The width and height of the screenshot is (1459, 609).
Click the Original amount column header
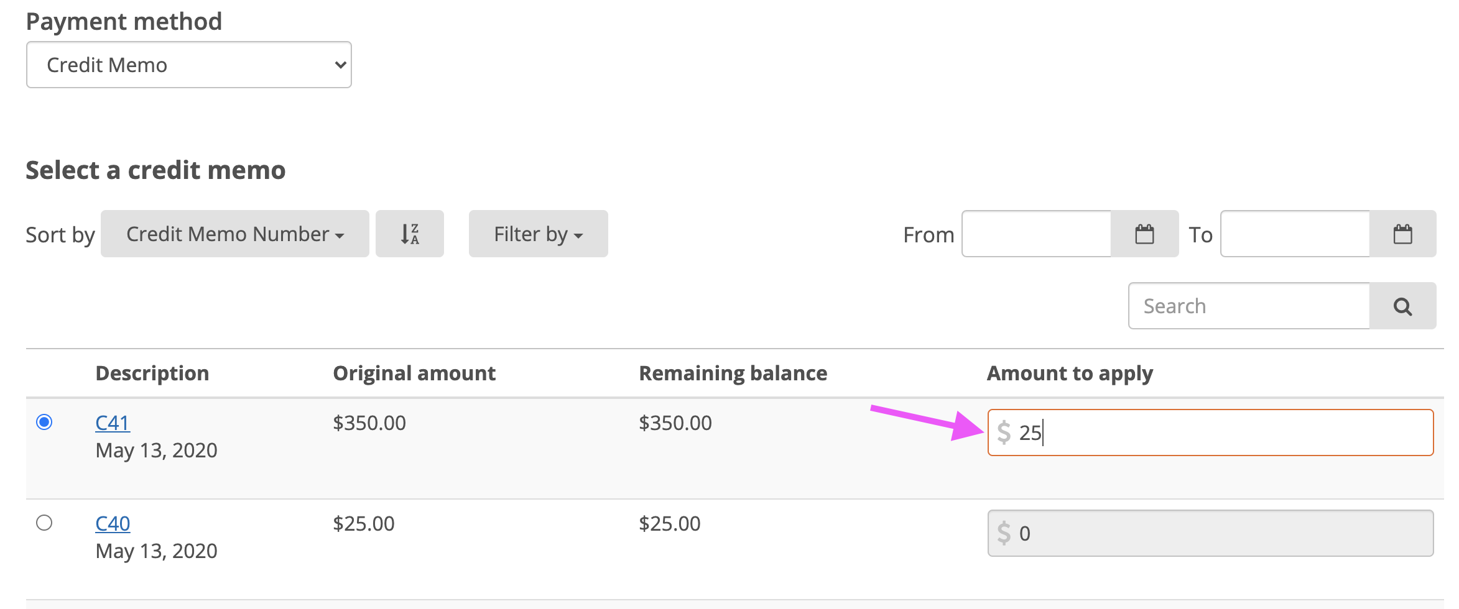(414, 373)
